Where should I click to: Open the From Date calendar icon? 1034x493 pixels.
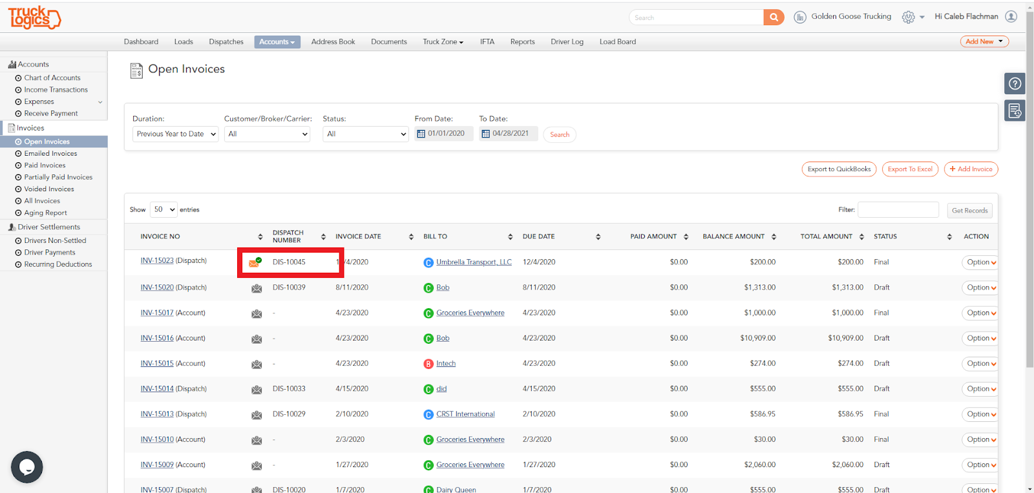click(x=421, y=134)
